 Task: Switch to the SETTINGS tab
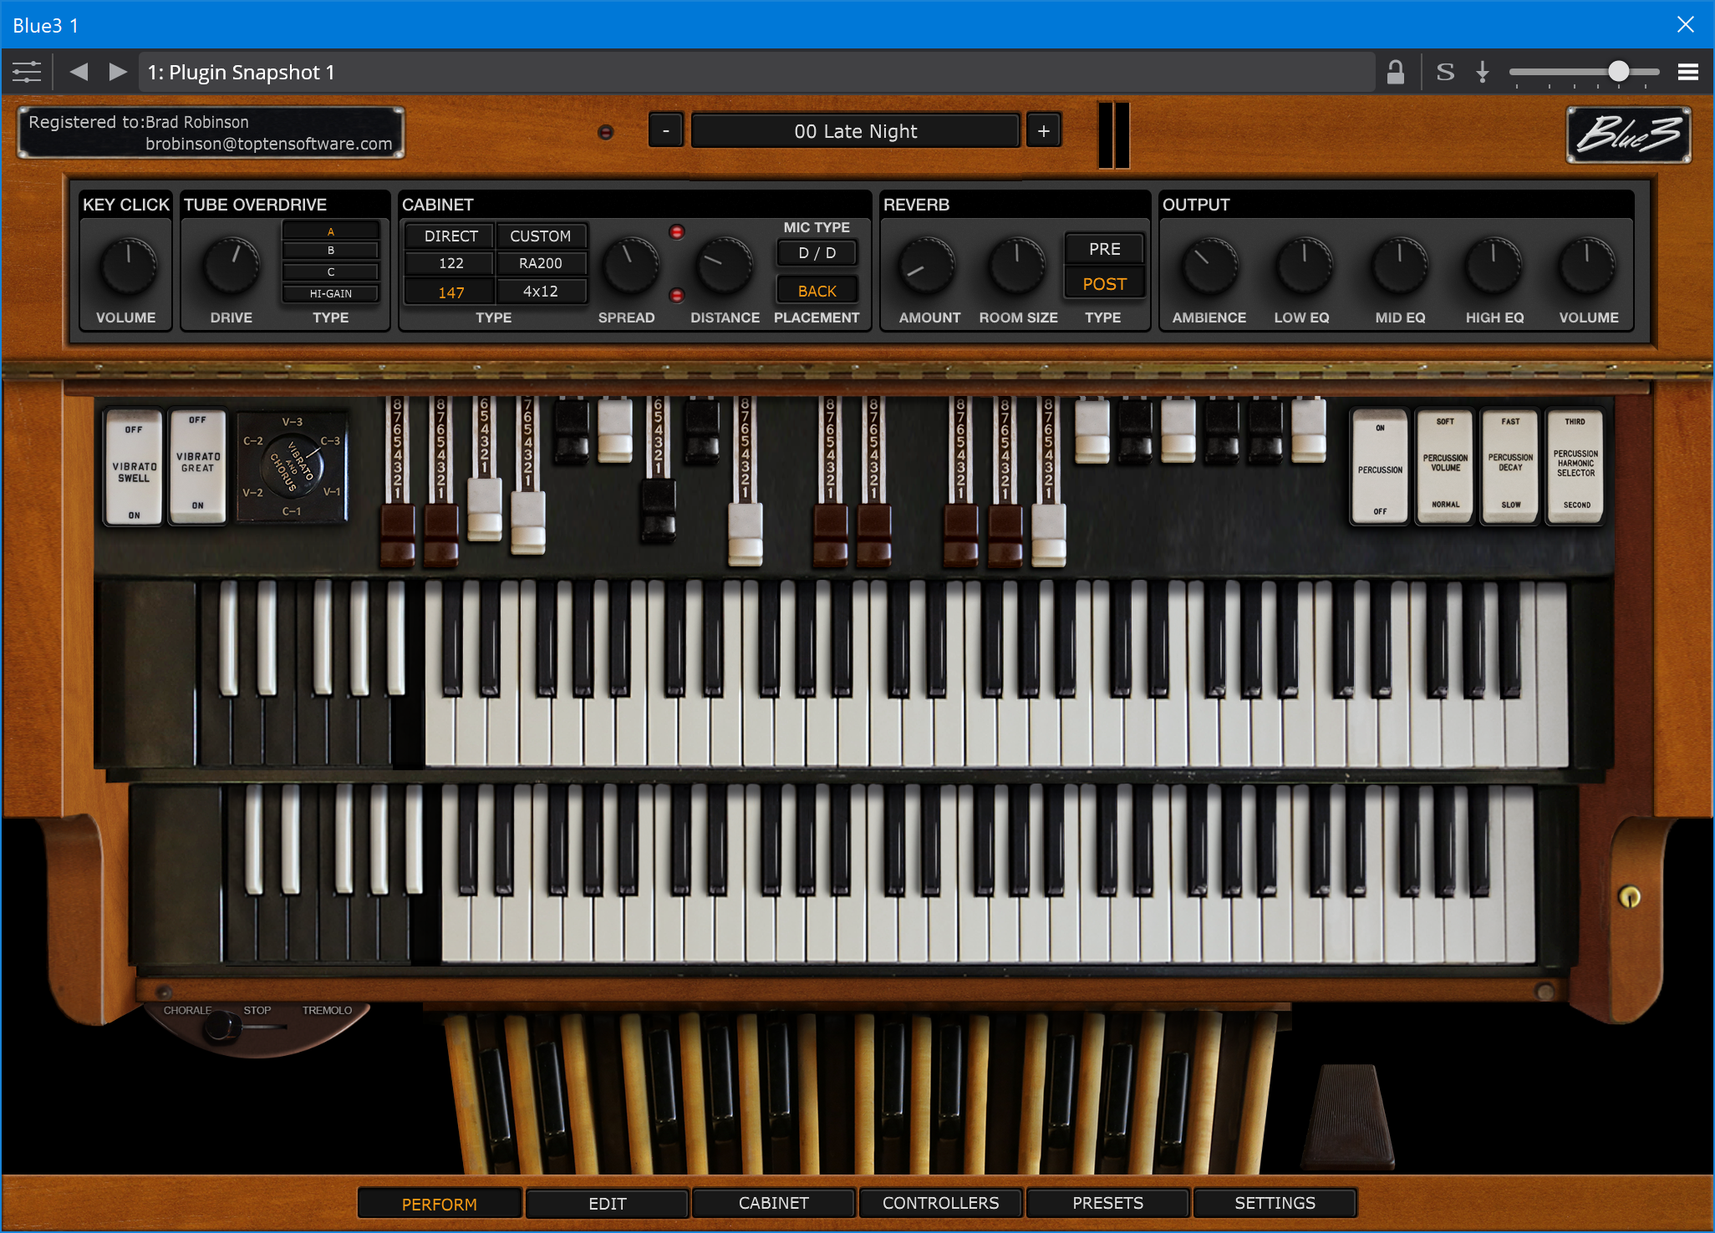[x=1275, y=1204]
